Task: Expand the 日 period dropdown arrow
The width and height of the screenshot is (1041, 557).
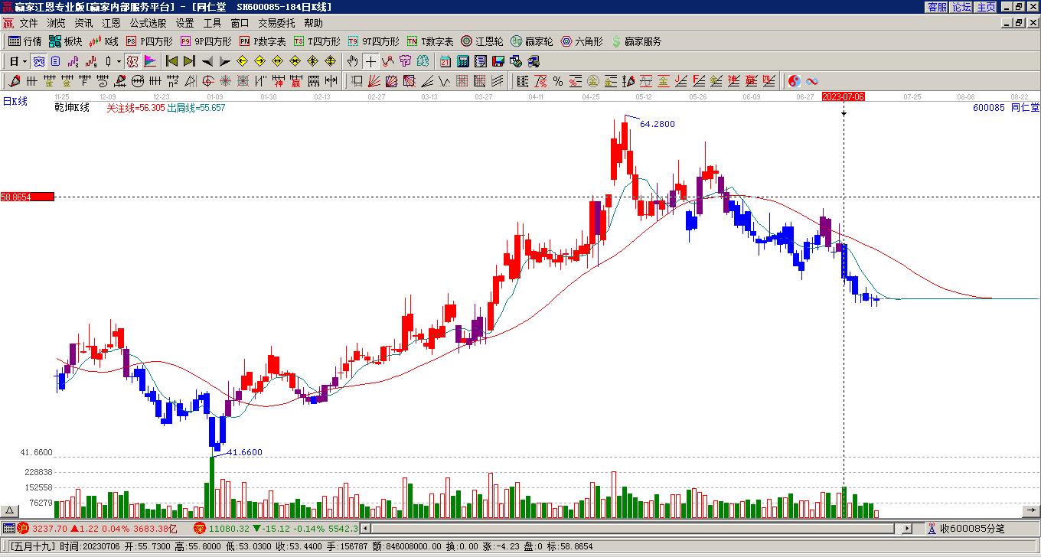Action: (24, 61)
